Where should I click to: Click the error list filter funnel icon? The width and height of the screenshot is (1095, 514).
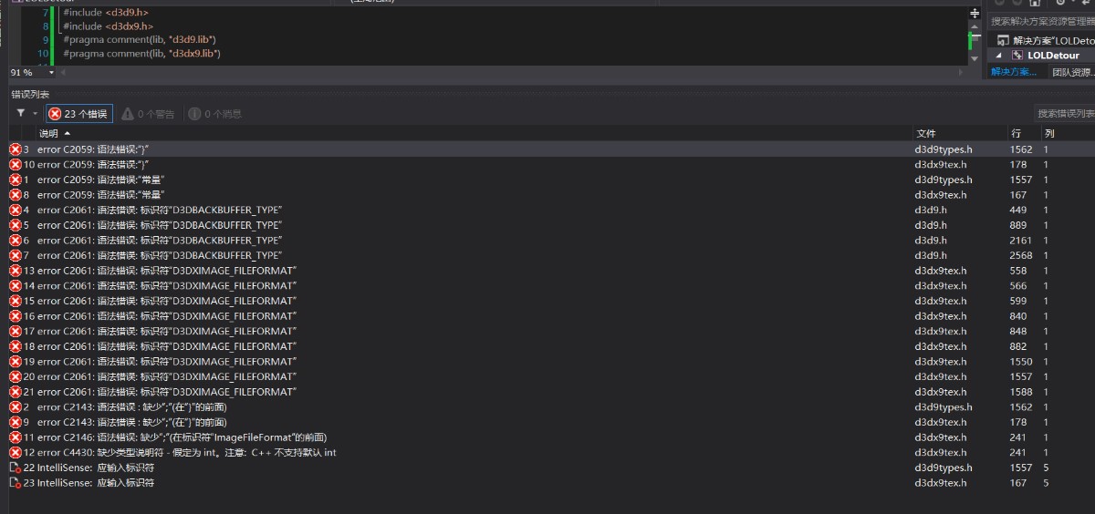point(21,114)
